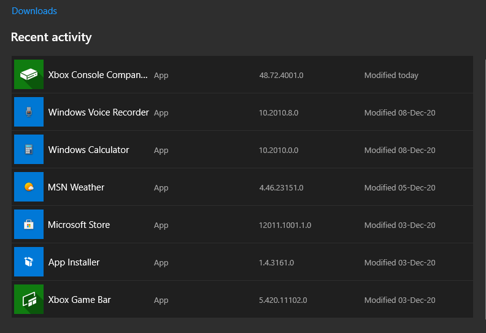Open the Xbox Game Bar name
This screenshot has height=333, width=486.
(x=79, y=300)
